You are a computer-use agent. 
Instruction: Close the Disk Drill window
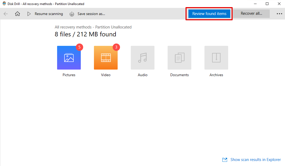(x=279, y=4)
